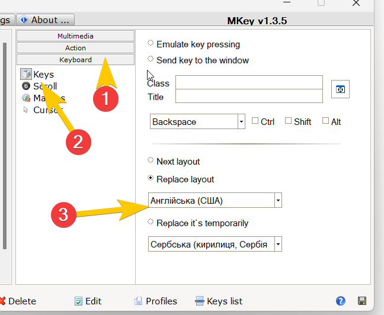The height and width of the screenshot is (315, 384).
Task: Enable the Alt modifier checkbox
Action: click(325, 121)
